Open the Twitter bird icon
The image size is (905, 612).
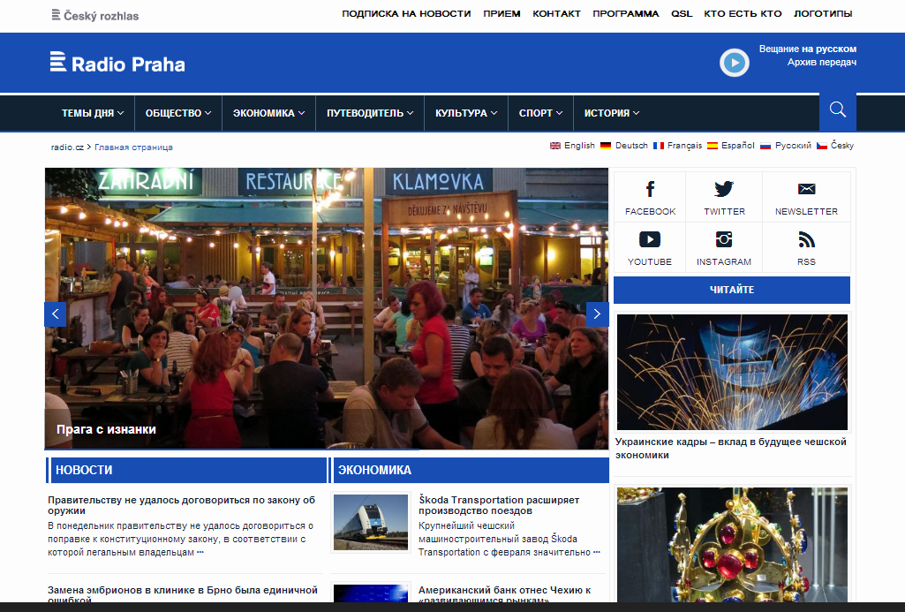(724, 189)
